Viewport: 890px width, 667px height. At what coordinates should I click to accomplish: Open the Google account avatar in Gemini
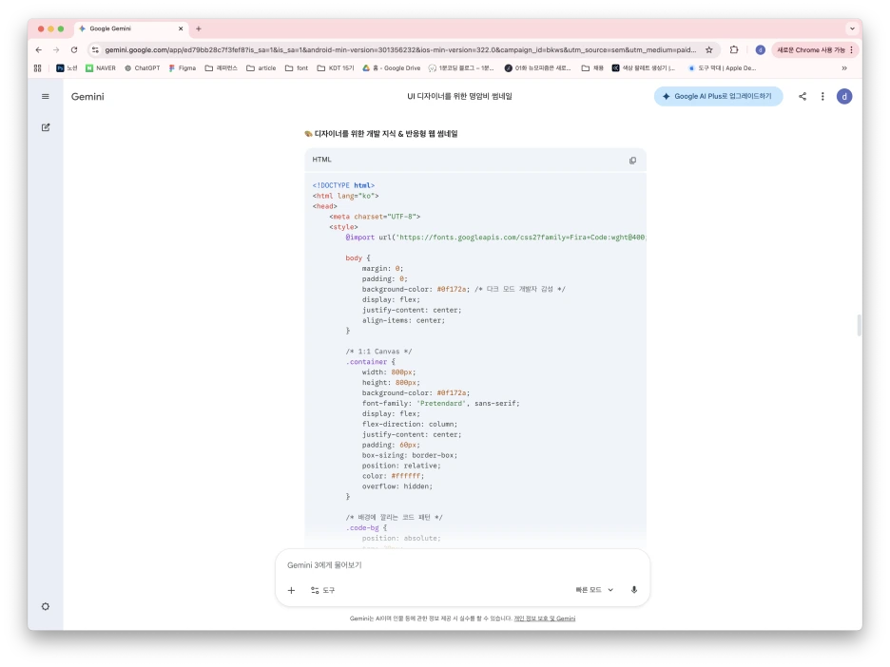844,96
